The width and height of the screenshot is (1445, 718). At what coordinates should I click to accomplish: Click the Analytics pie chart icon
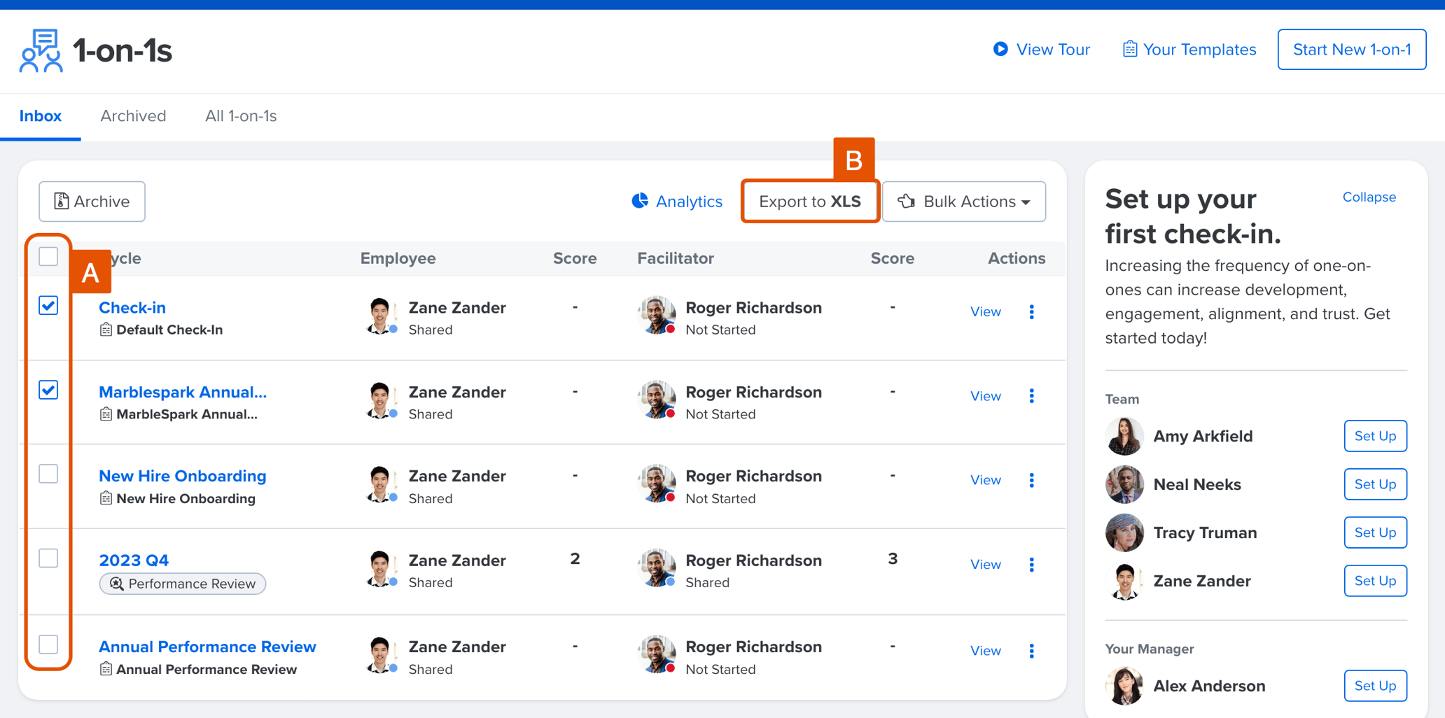(x=640, y=202)
